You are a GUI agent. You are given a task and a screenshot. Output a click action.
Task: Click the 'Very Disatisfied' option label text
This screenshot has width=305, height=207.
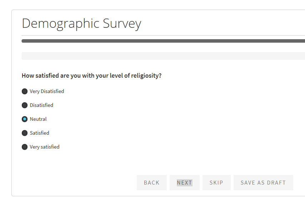click(x=47, y=92)
